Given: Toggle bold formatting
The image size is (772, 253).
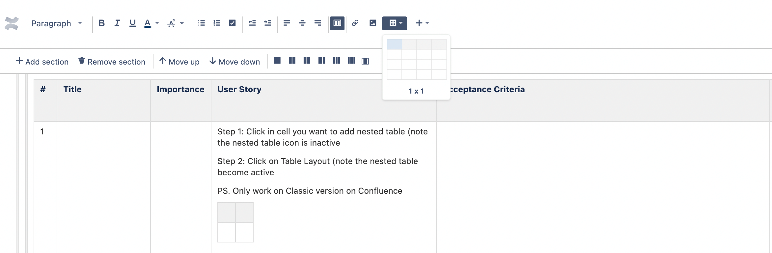Looking at the screenshot, I should (102, 23).
